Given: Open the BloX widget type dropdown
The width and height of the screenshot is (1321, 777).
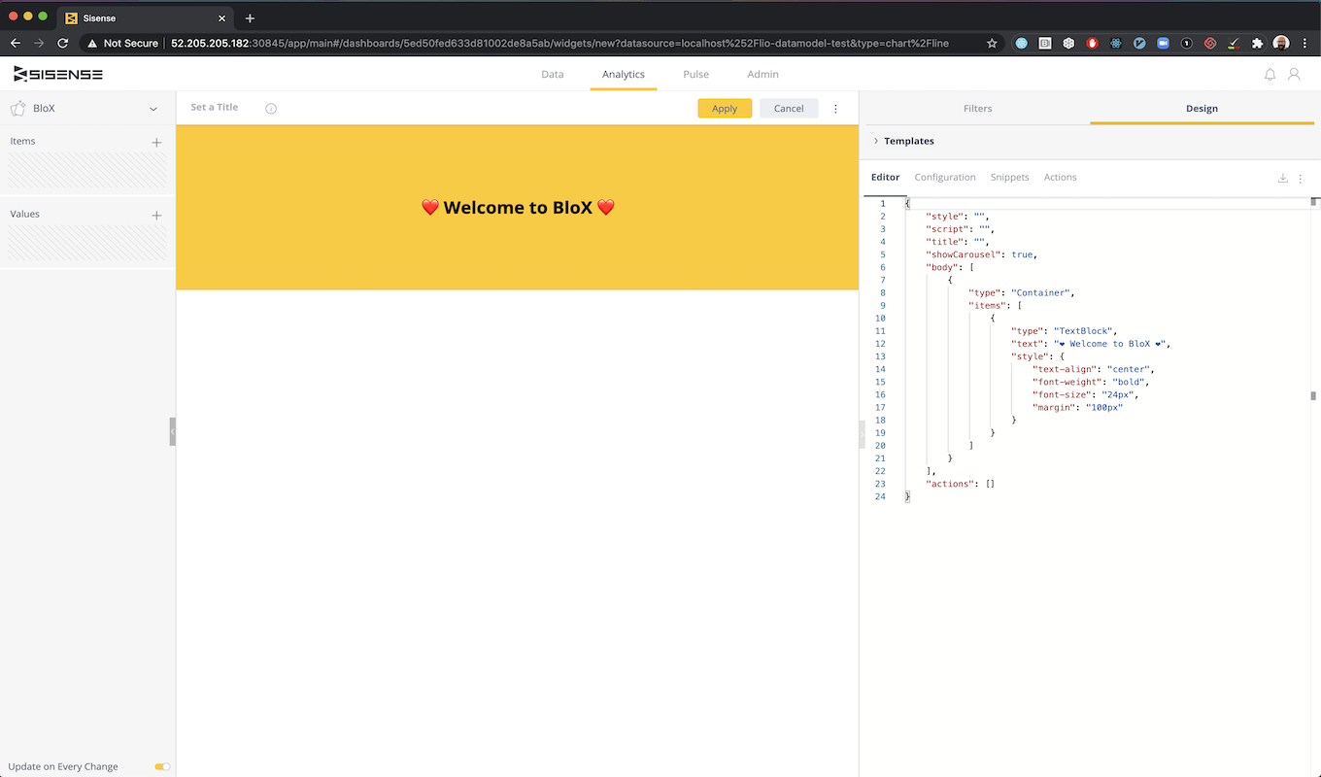Looking at the screenshot, I should [x=152, y=109].
